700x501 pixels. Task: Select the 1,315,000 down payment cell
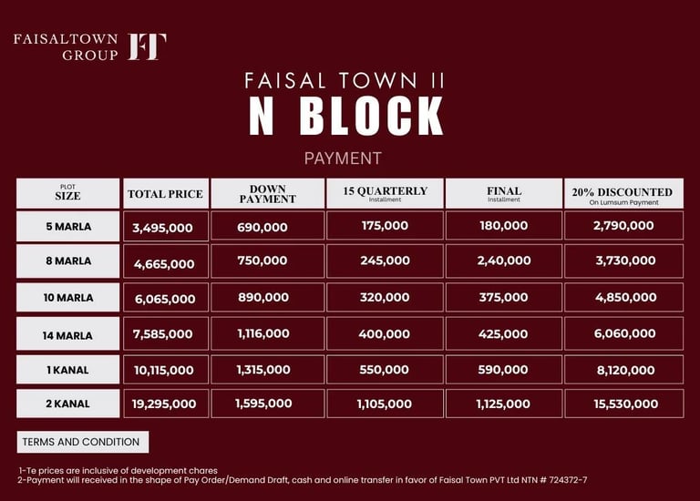[263, 370]
